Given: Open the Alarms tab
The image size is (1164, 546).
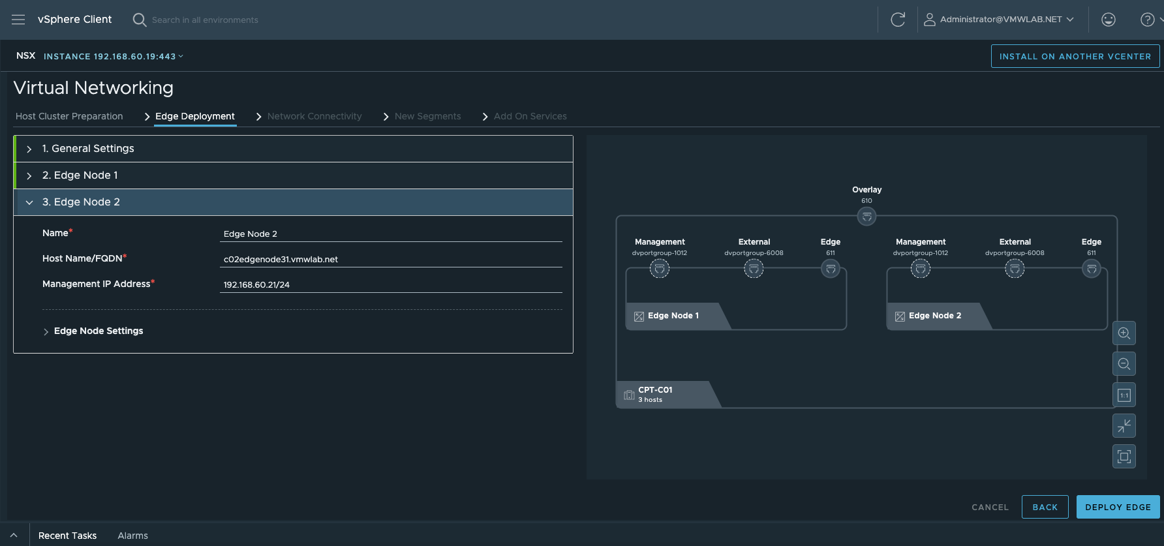Looking at the screenshot, I should click(x=133, y=536).
